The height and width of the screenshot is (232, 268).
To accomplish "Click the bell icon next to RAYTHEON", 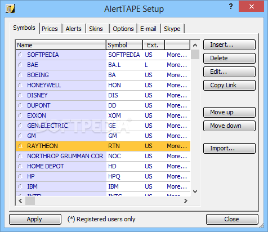I will click(x=20, y=146).
